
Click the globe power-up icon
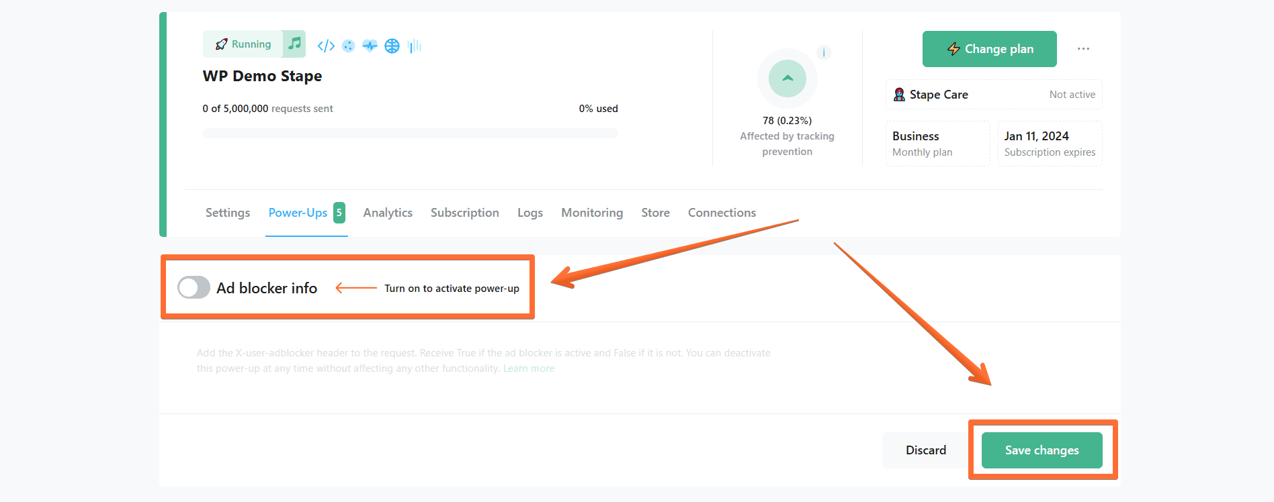[x=392, y=46]
